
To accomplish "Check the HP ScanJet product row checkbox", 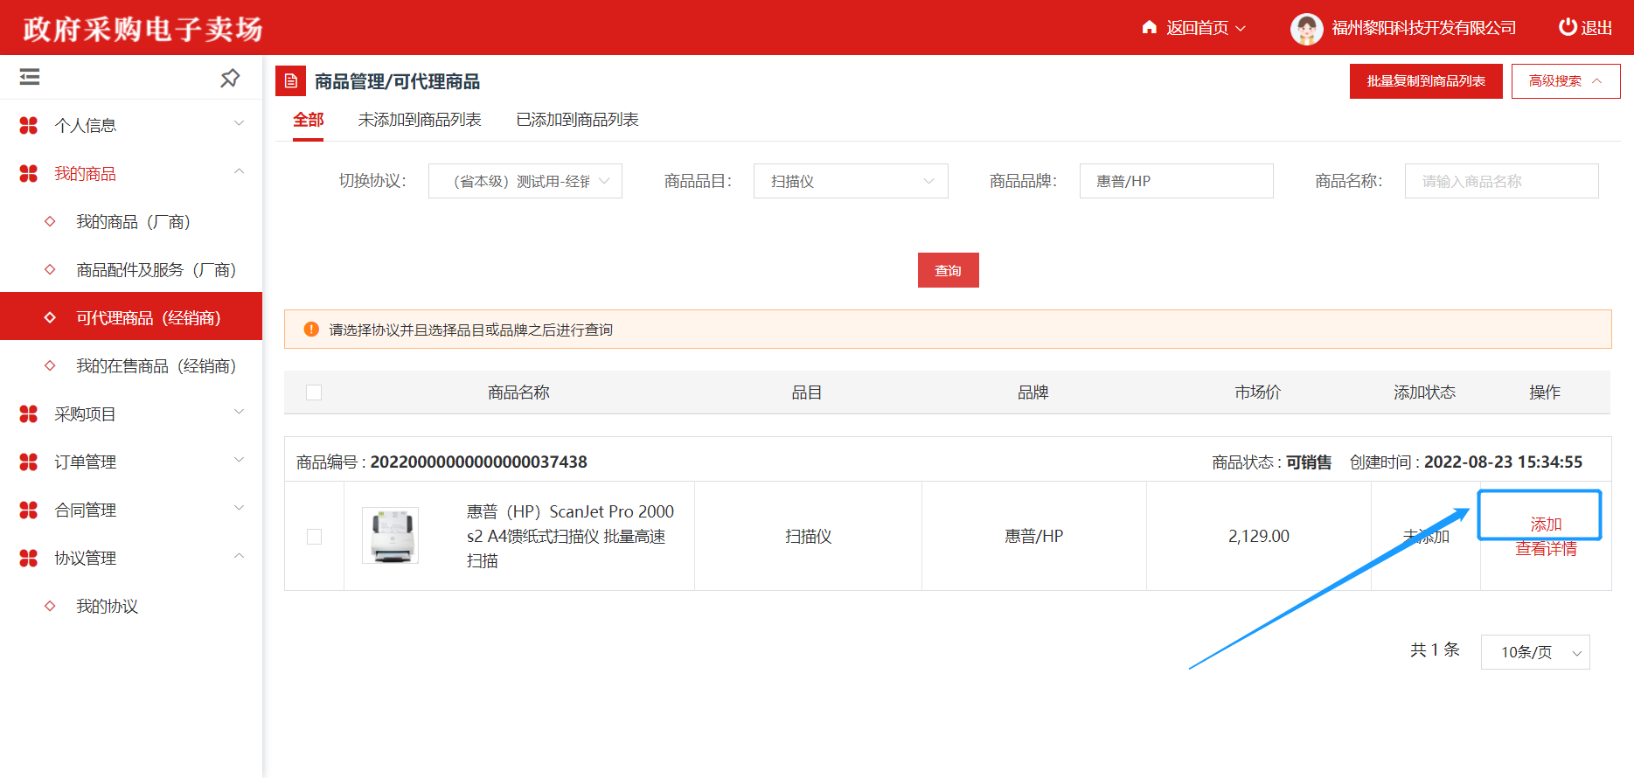I will point(314,536).
